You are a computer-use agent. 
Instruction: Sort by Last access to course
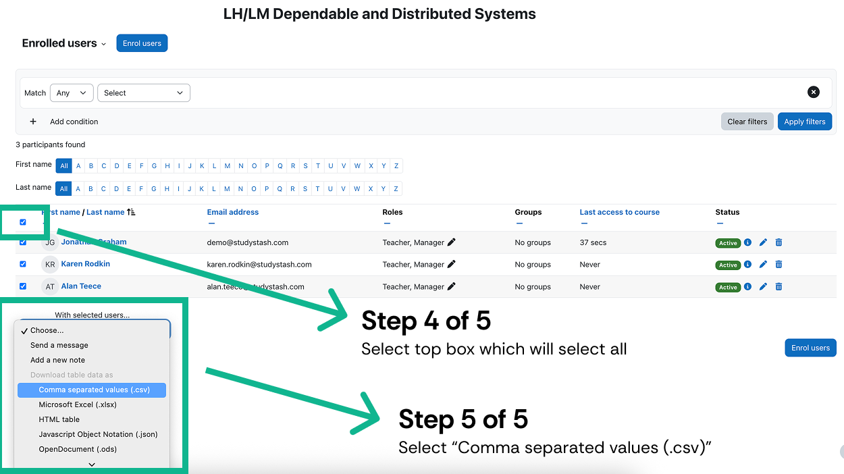tap(620, 212)
